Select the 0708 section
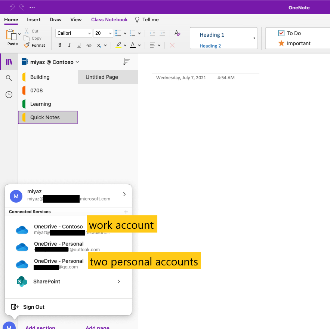 pyautogui.click(x=48, y=90)
